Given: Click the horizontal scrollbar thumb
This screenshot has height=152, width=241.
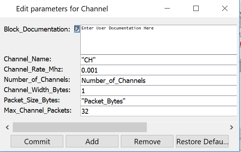Looking at the screenshot, I should tap(80, 127).
